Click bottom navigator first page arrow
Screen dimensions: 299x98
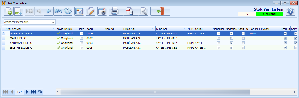[6, 92]
